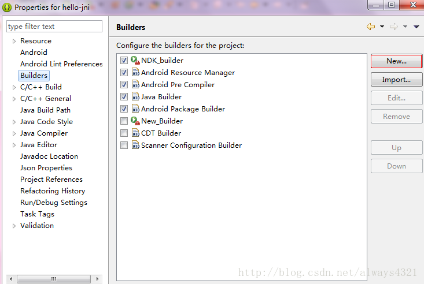Open Json Properties page
This screenshot has height=284, width=424.
click(46, 168)
